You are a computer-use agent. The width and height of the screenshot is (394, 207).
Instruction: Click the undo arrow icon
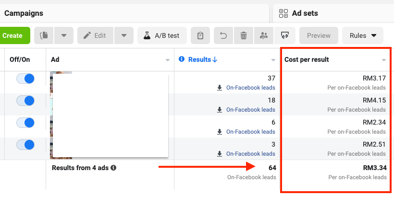223,35
